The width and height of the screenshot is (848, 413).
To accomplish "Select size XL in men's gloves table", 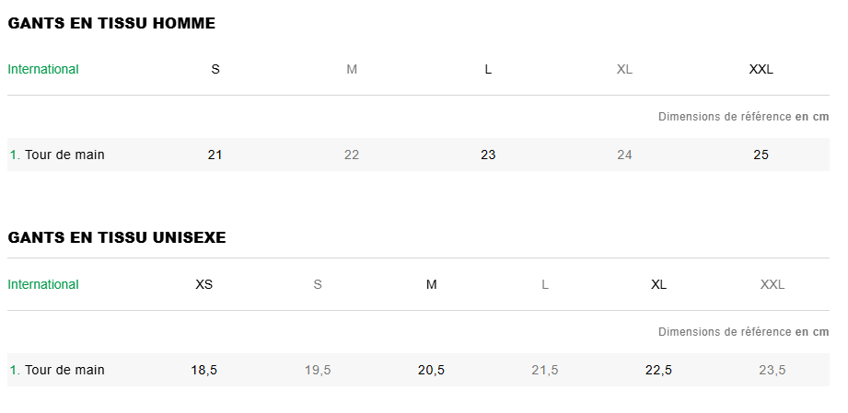I will pyautogui.click(x=624, y=69).
